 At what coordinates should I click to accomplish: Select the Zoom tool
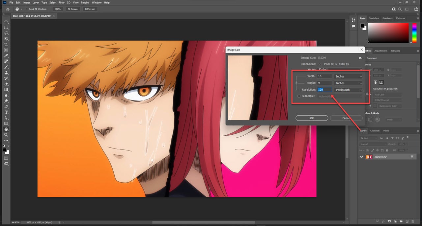click(6, 135)
